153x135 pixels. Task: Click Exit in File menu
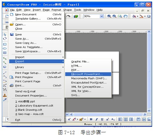[37, 120]
